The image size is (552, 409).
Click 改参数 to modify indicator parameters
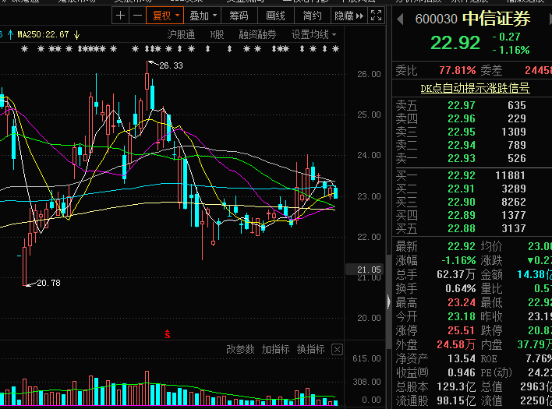pos(240,349)
